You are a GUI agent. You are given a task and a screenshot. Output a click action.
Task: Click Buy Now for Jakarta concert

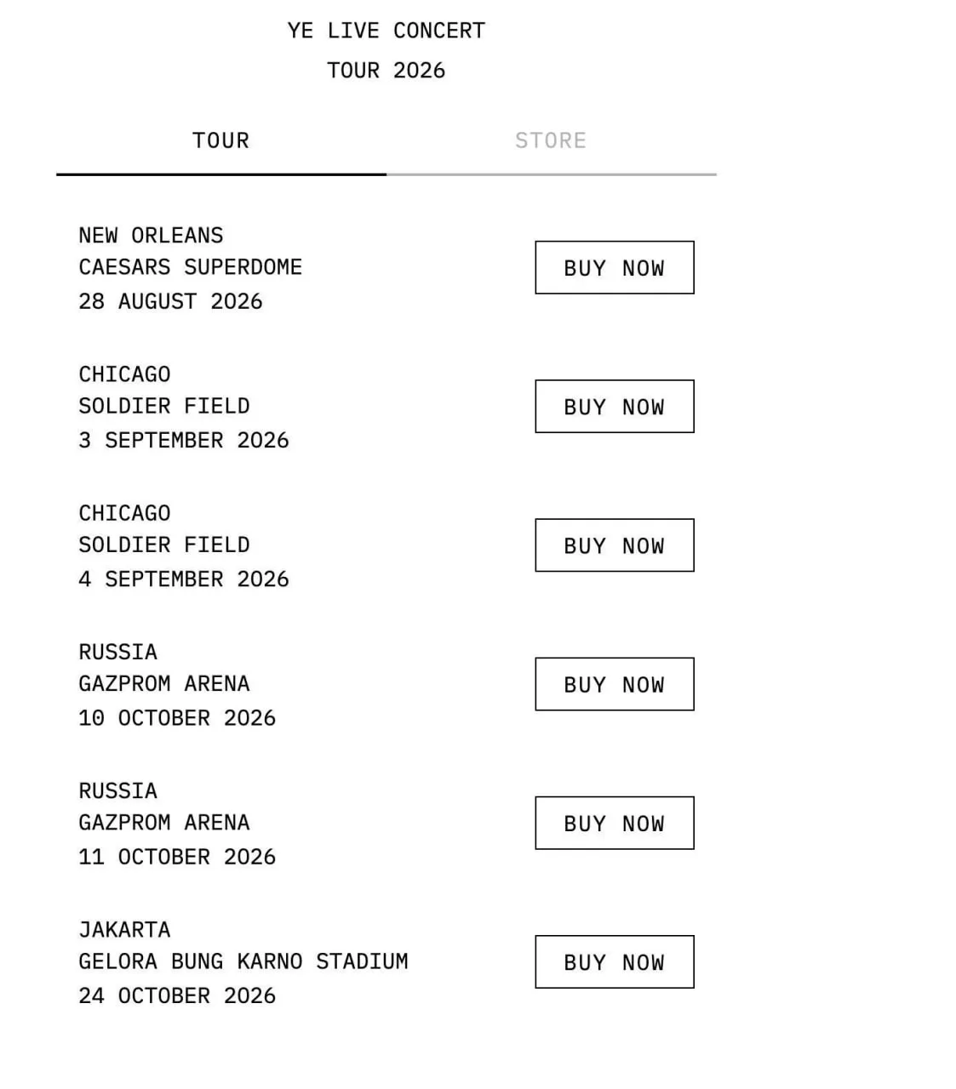pyautogui.click(x=615, y=962)
